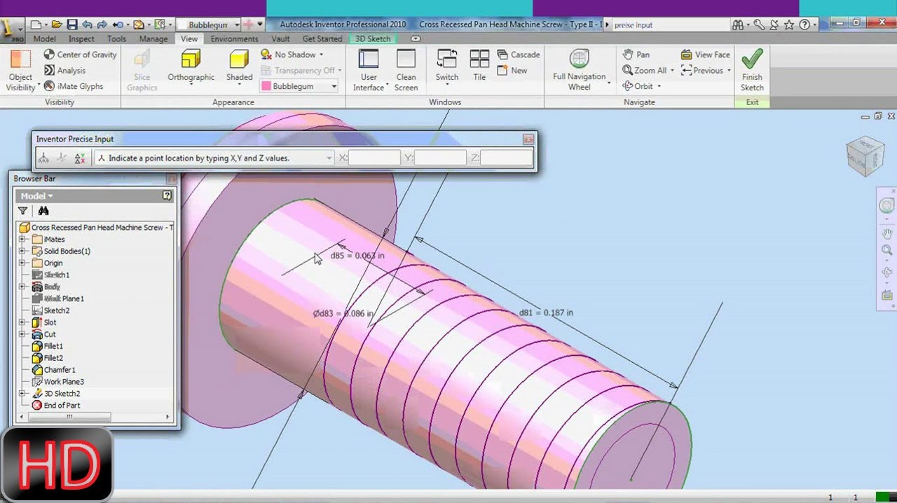Click inside the X value input field
The width and height of the screenshot is (897, 503).
click(x=376, y=158)
